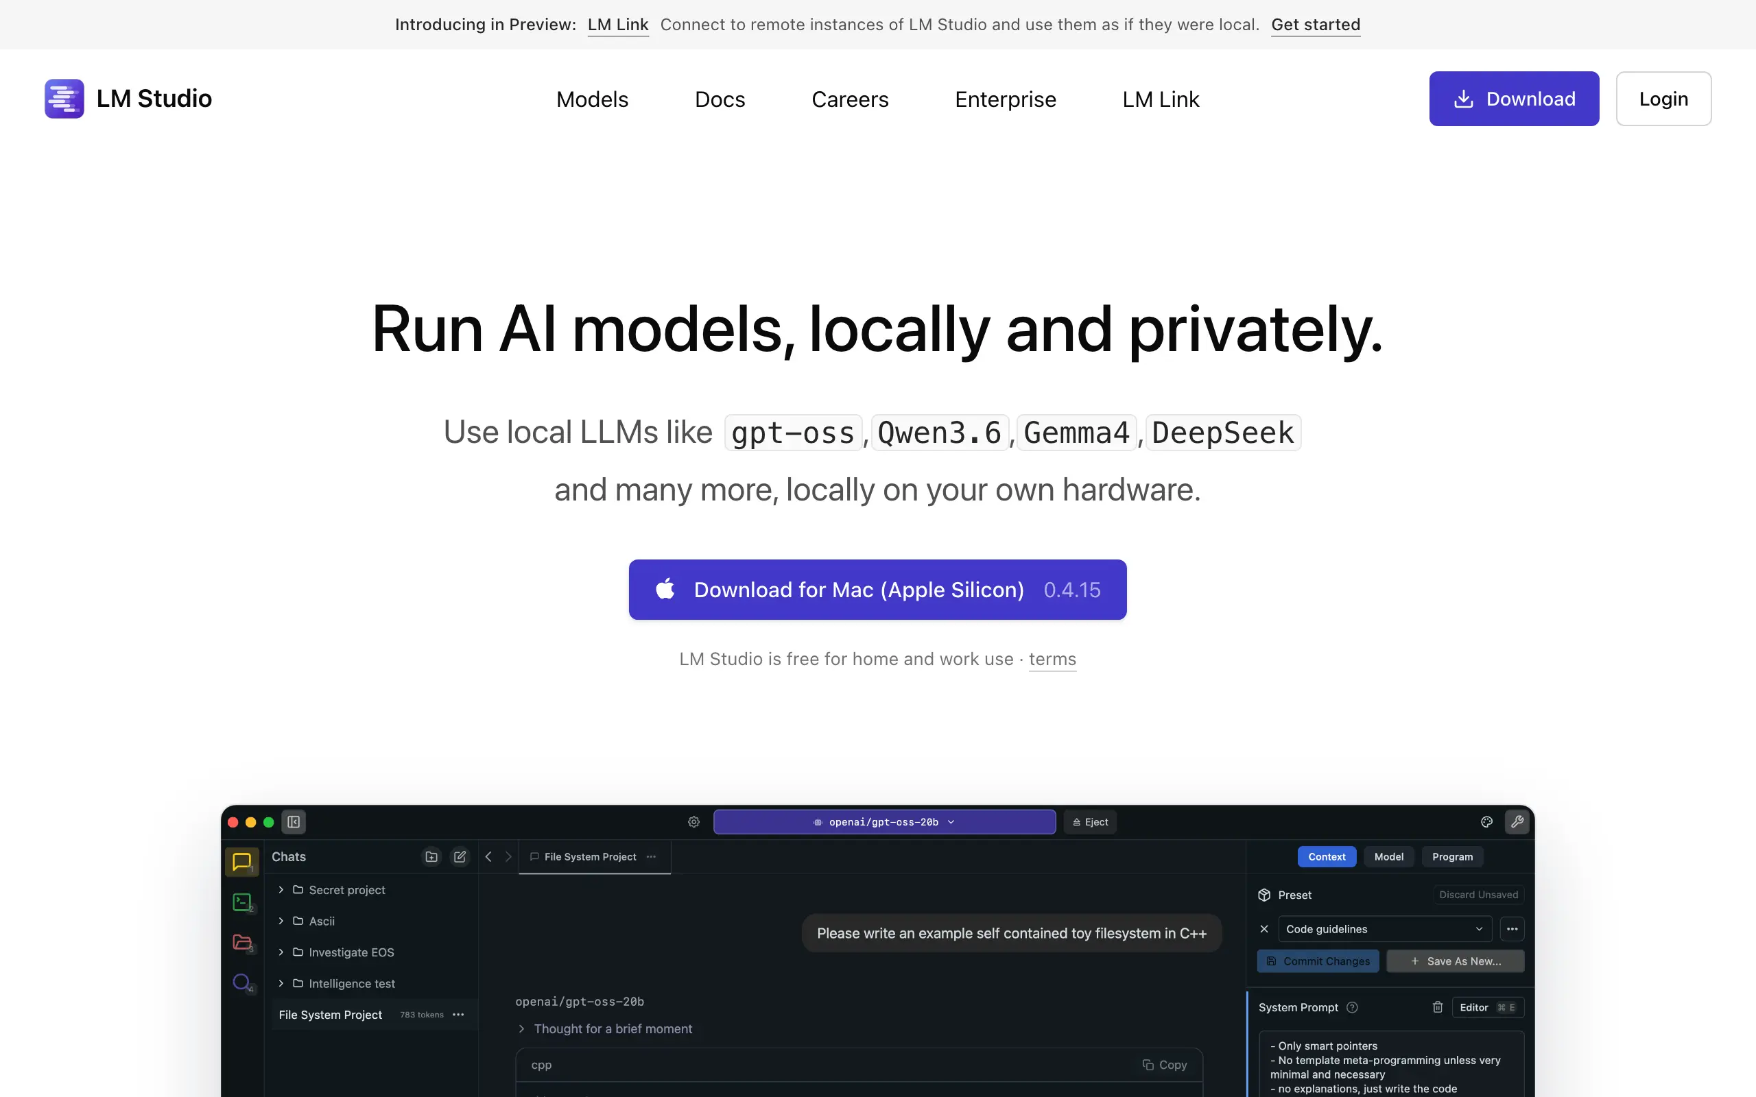Open the File System Project tab menu dots
Image resolution: width=1756 pixels, height=1097 pixels.
click(651, 857)
